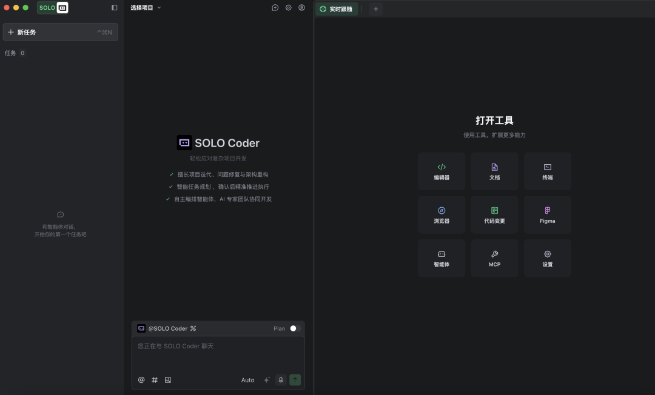Add a new tab with the plus button
The width and height of the screenshot is (655, 395).
(375, 8)
